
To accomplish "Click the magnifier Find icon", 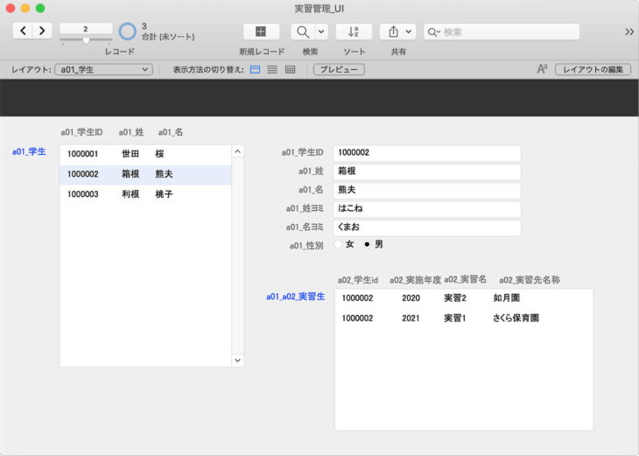I will (x=303, y=32).
